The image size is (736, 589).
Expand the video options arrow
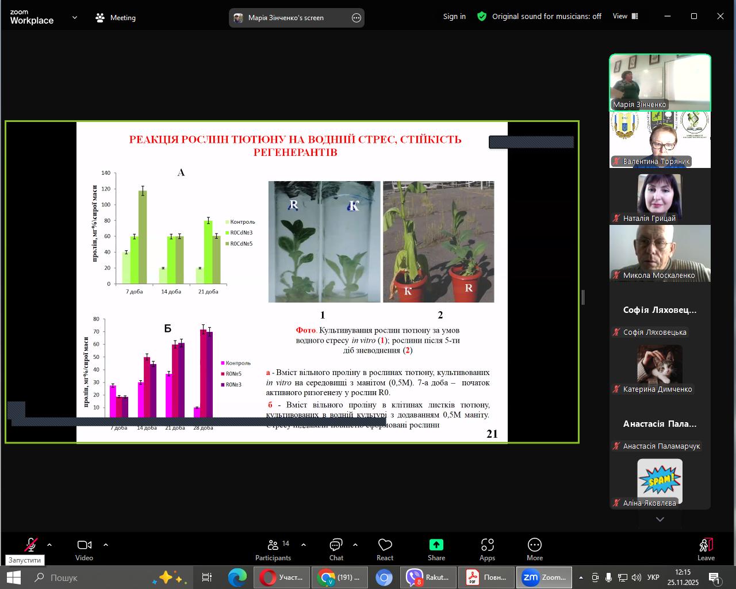[x=106, y=545]
